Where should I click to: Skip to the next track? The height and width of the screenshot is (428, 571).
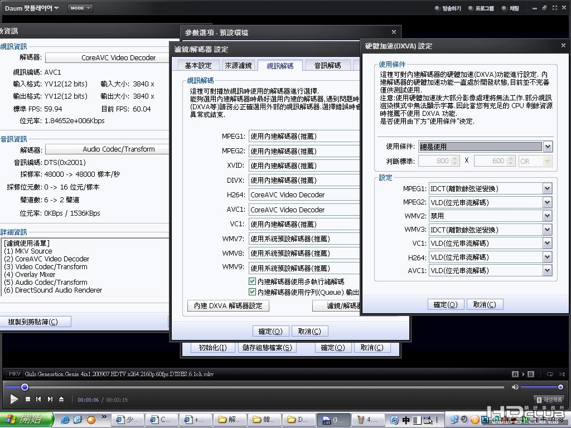tap(50, 399)
